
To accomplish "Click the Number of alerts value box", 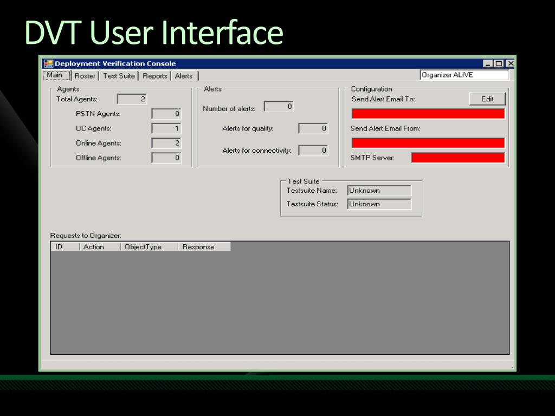I will tap(279, 107).
